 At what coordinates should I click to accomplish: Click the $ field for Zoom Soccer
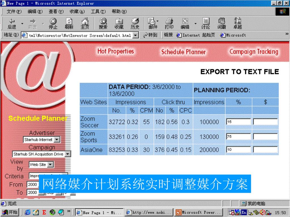pos(265,121)
